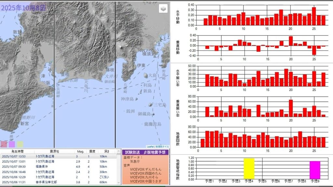Click the magenta 予想9 bar in chart
This screenshot has height=187, width=333.
[x=315, y=169]
